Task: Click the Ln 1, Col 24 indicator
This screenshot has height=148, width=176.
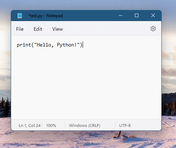Action: click(x=30, y=125)
